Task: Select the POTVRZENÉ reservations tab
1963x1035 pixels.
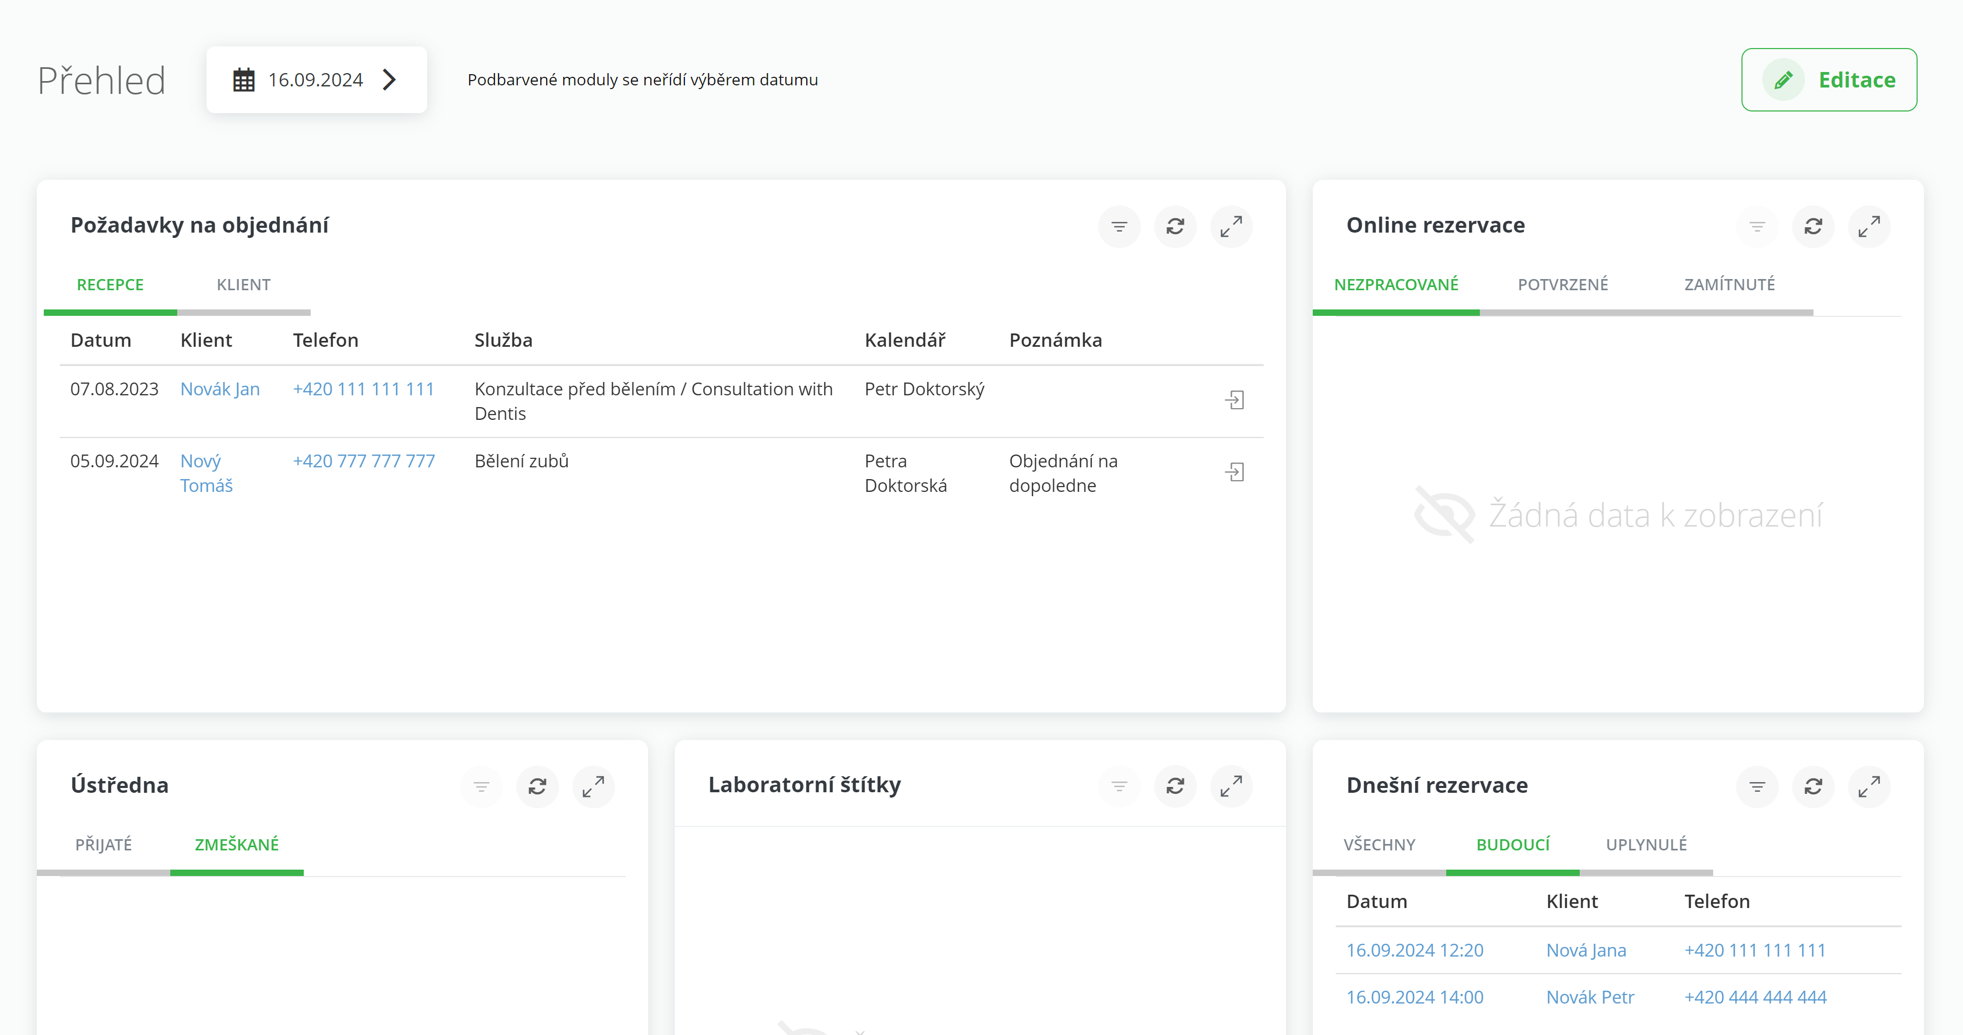Action: pyautogui.click(x=1562, y=285)
